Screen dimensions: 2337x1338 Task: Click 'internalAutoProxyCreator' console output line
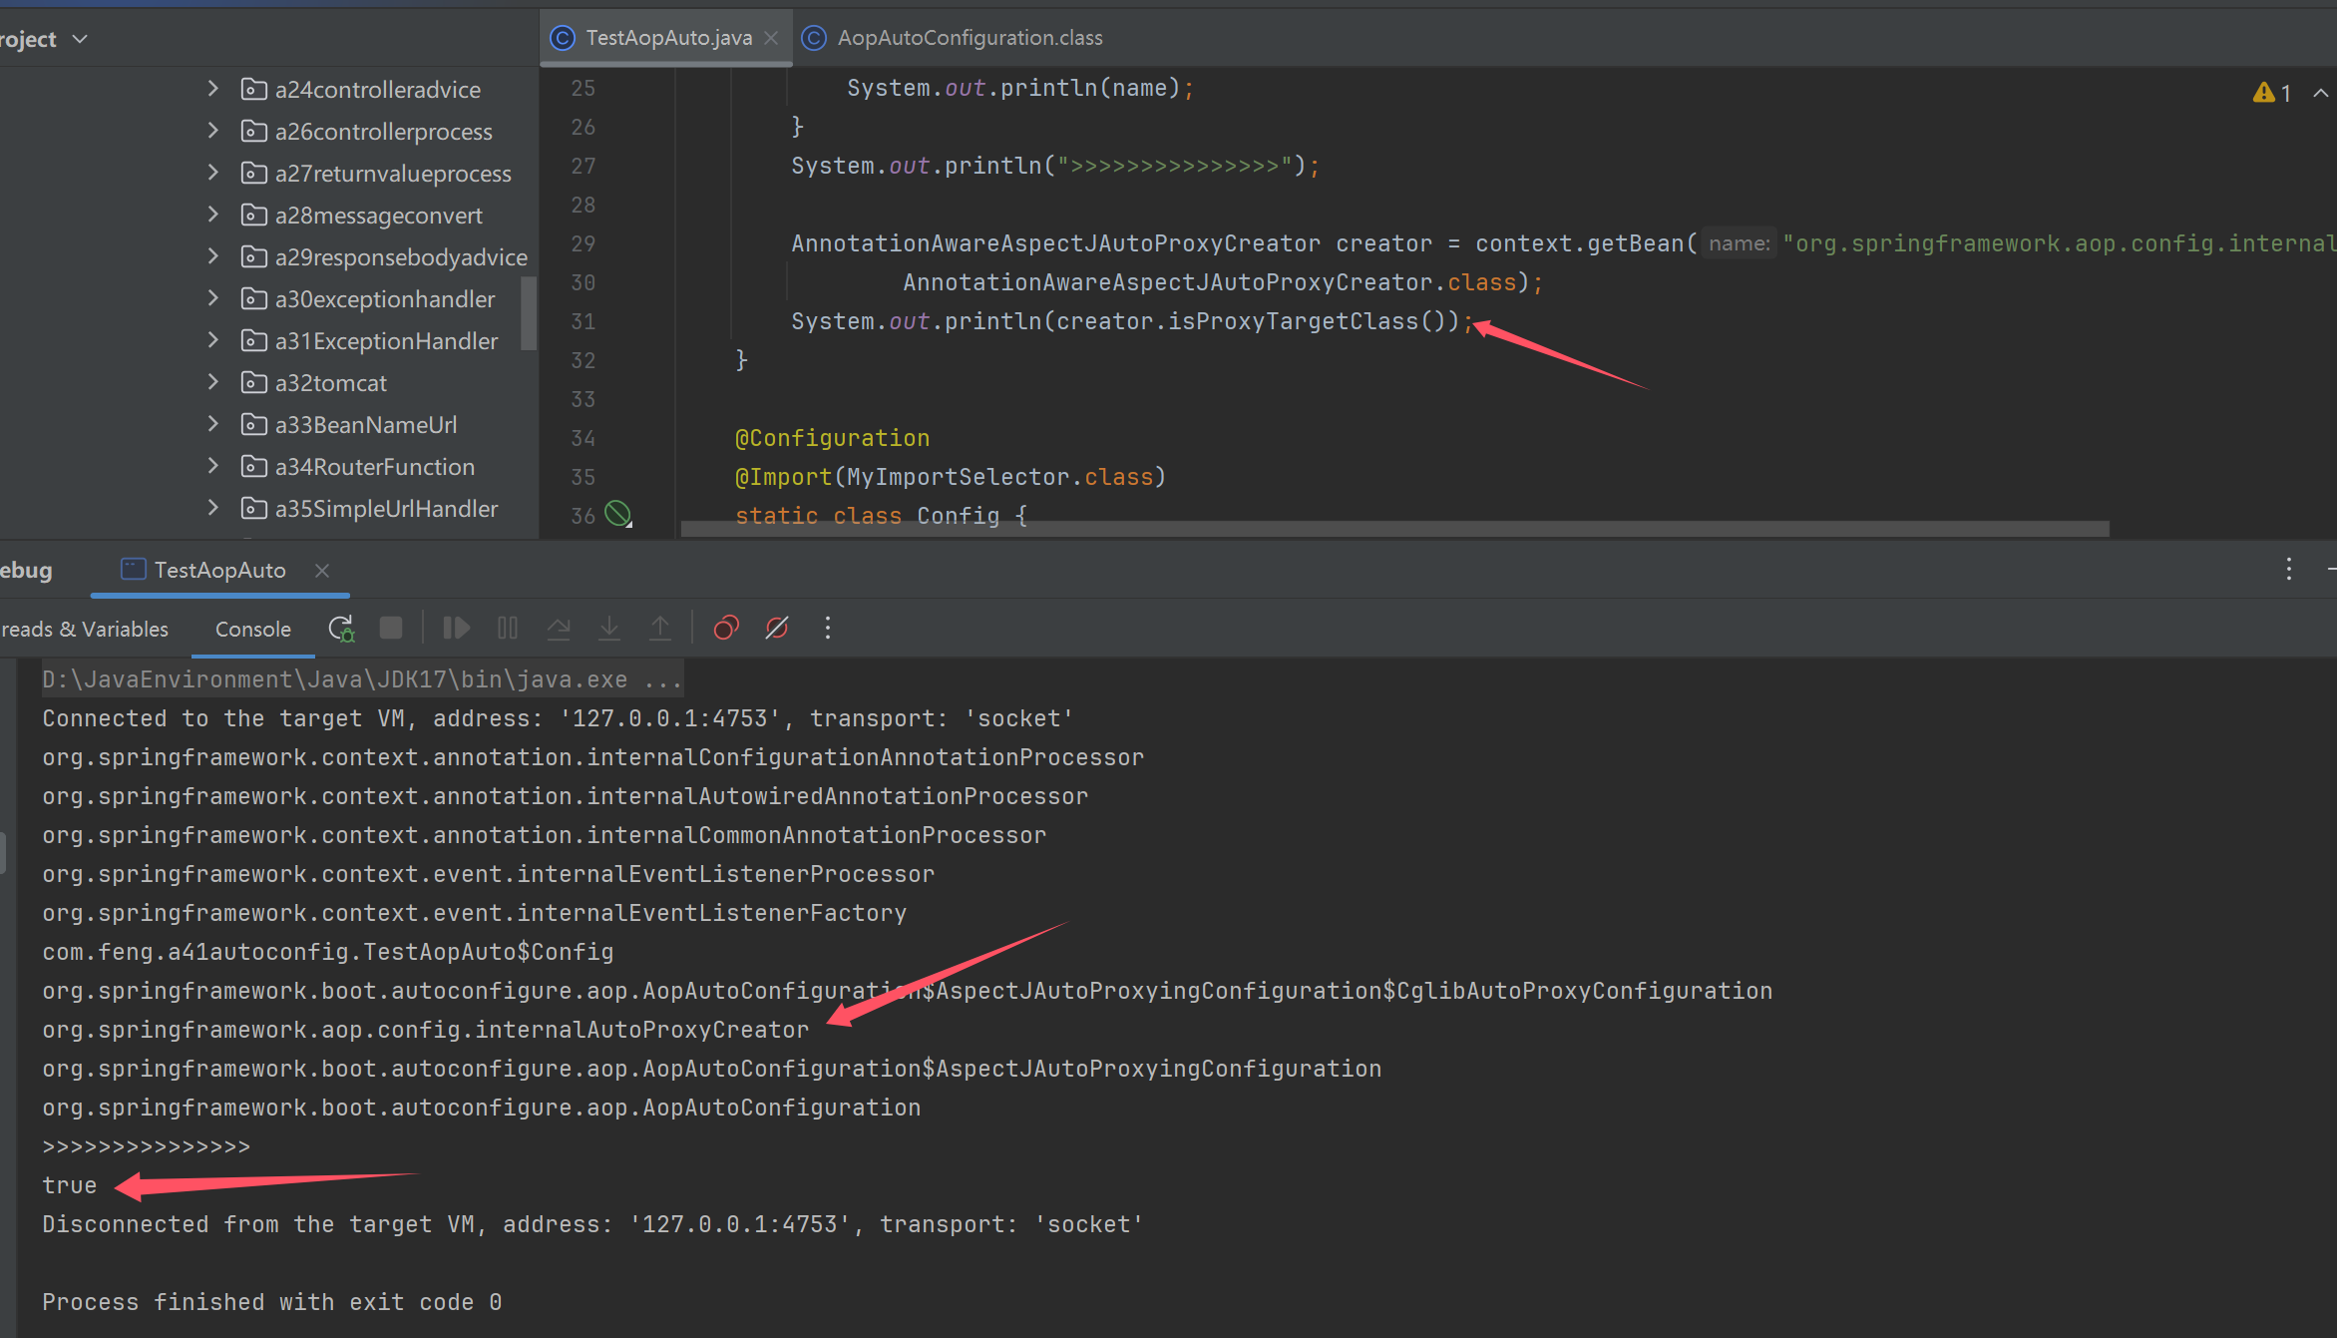[426, 1030]
